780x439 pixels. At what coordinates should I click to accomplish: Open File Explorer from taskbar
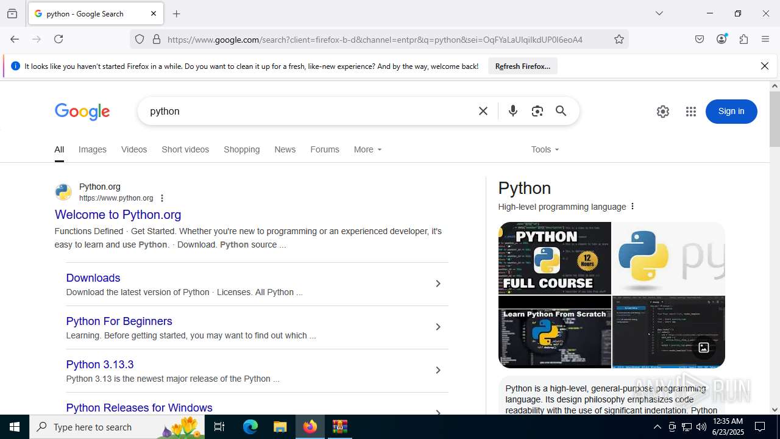(x=280, y=427)
